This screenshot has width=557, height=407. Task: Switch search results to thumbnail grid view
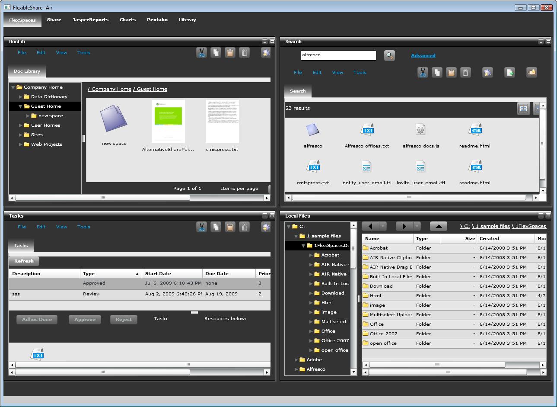[523, 109]
